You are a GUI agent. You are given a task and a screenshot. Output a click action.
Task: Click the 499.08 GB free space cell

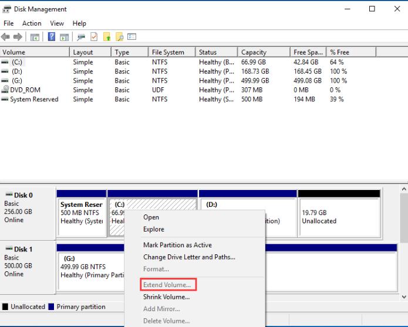tap(308, 81)
